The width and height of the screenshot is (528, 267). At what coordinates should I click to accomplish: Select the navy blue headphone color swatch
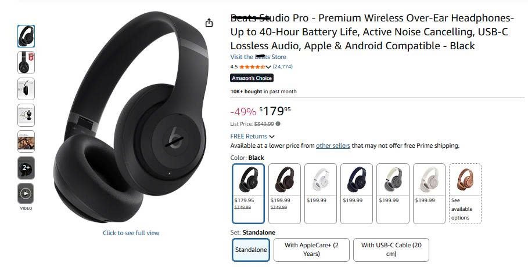click(357, 193)
